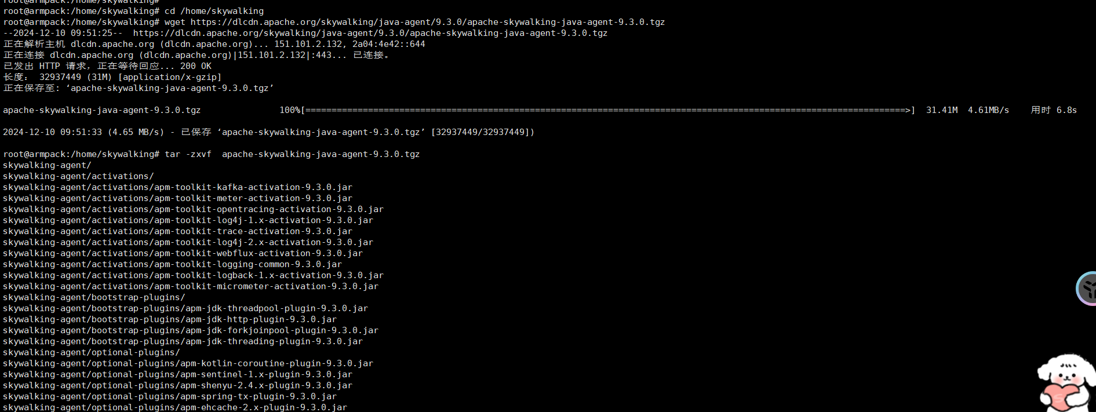Click the white puppy mascot sticker
Viewport: 1096px width, 412px height.
click(1065, 382)
